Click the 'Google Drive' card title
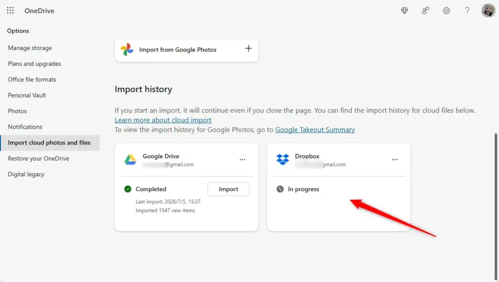The height and width of the screenshot is (282, 499). [161, 156]
